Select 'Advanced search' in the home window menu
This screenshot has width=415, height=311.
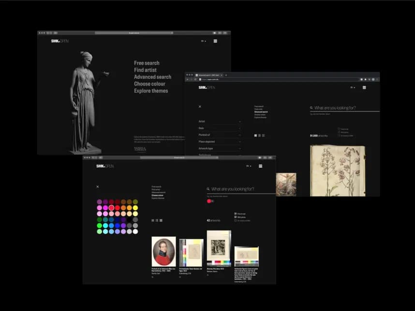click(x=152, y=77)
